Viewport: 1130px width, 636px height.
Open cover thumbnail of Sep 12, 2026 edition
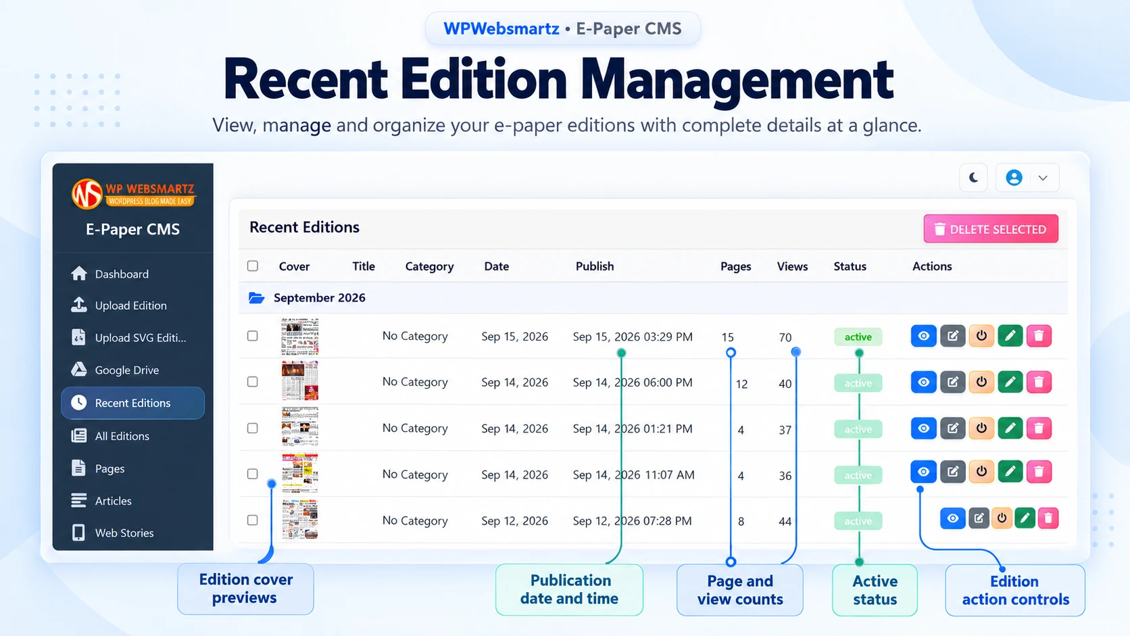pos(300,519)
